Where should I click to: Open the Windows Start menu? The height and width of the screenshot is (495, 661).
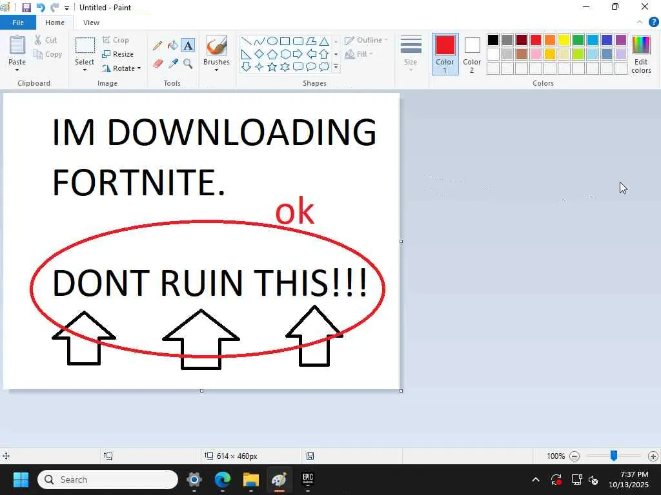pos(21,480)
